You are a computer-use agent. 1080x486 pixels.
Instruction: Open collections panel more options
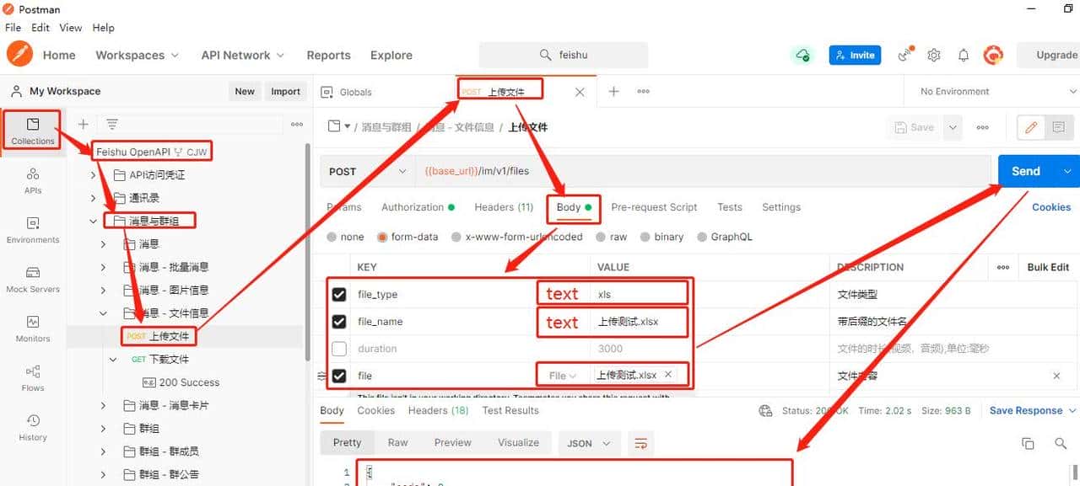[297, 124]
